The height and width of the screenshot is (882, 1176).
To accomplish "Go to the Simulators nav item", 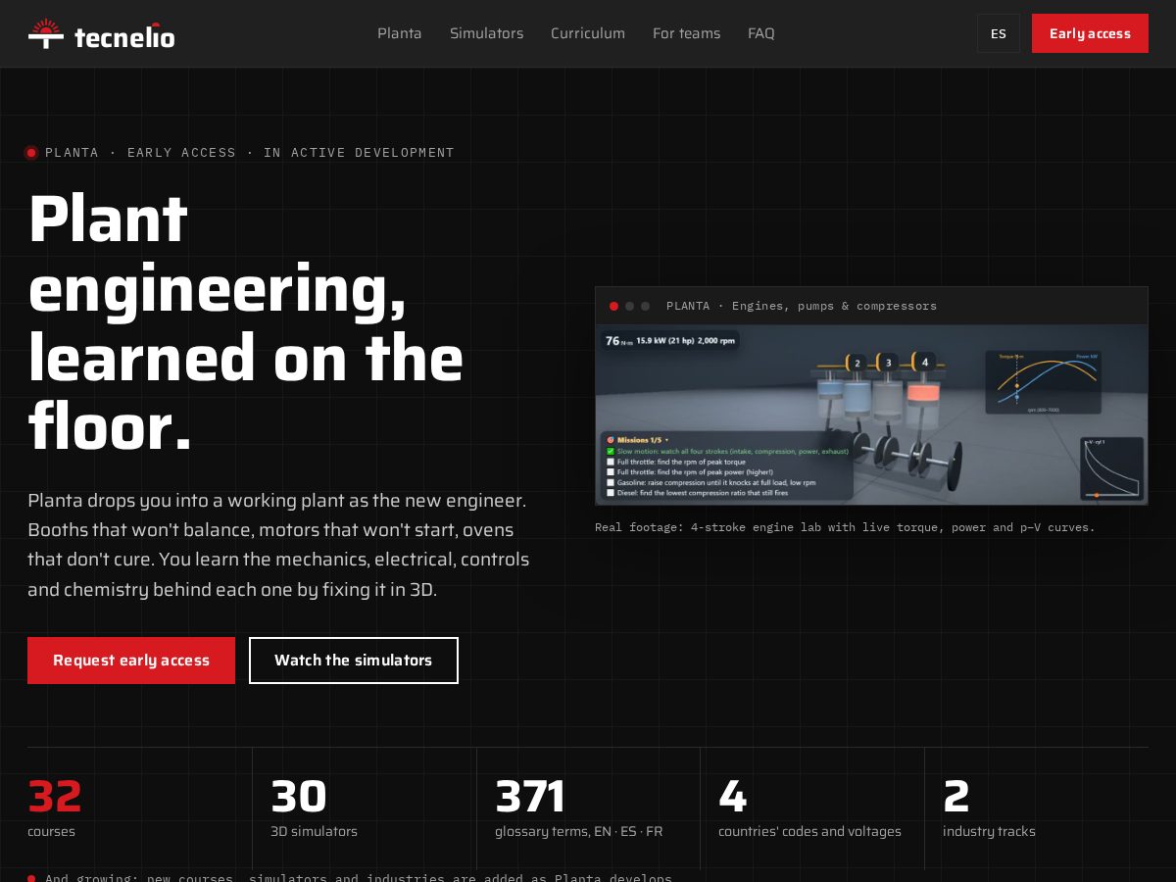I will pos(487,33).
